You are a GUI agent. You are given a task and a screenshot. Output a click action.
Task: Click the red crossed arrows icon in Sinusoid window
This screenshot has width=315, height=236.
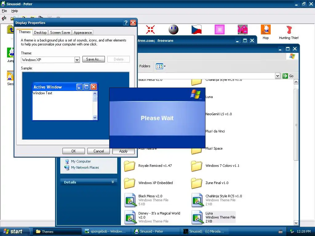150,29
